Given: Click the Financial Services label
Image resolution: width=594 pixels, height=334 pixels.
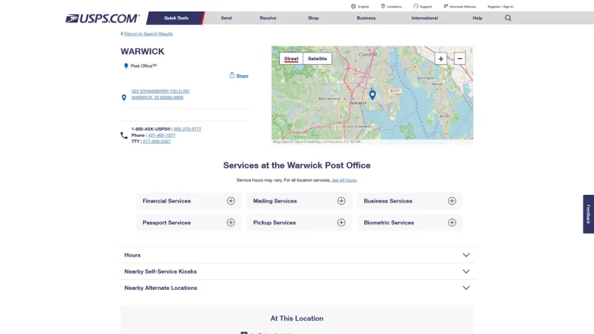Looking at the screenshot, I should [x=167, y=201].
